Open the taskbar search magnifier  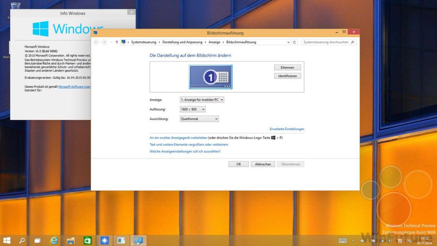[22, 241]
